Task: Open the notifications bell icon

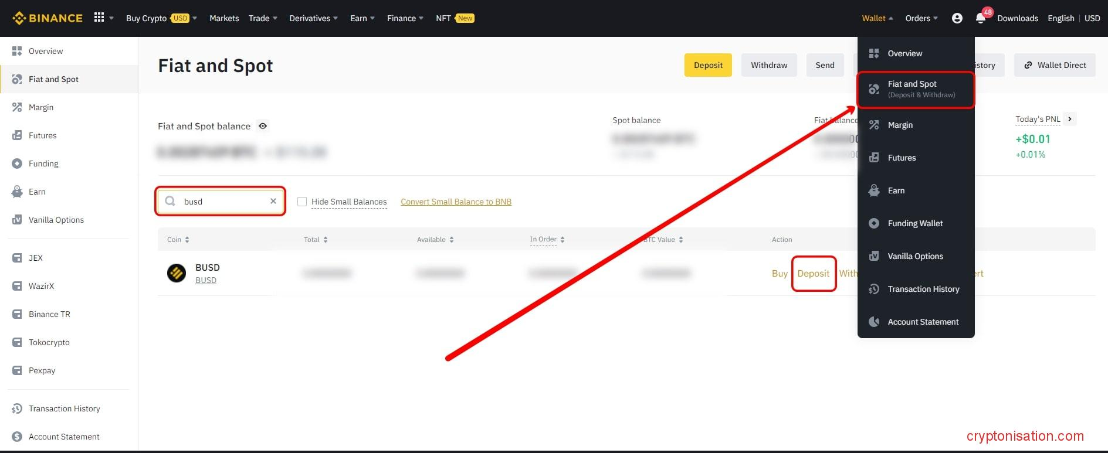Action: pyautogui.click(x=980, y=18)
